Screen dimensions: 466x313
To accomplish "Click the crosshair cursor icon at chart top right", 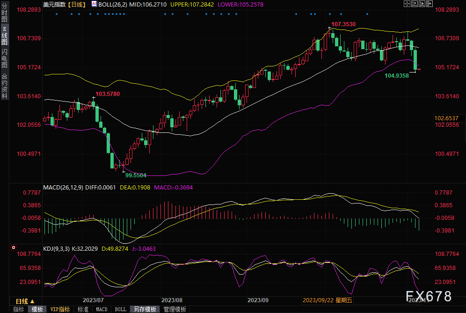I will (407, 4).
